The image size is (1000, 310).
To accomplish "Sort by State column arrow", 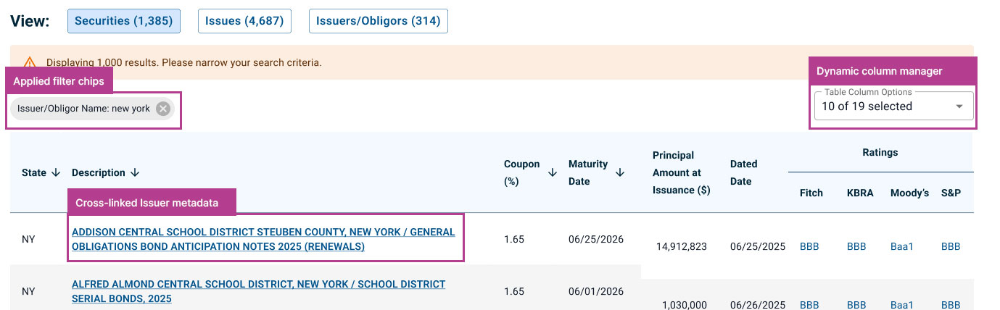I will click(55, 172).
